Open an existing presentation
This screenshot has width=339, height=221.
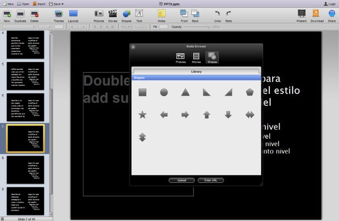[23, 4]
